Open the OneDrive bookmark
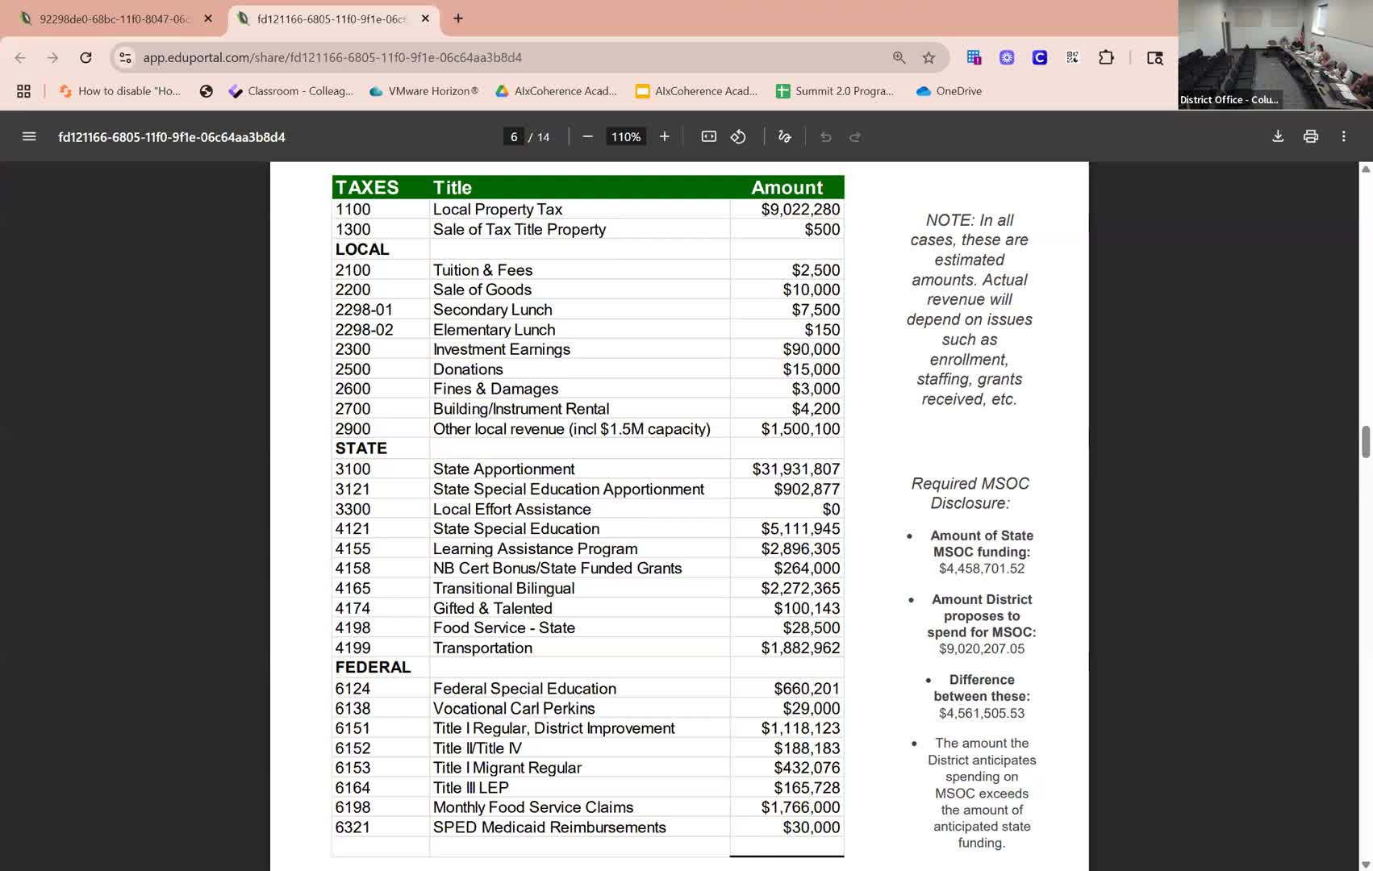The width and height of the screenshot is (1373, 871). click(949, 91)
